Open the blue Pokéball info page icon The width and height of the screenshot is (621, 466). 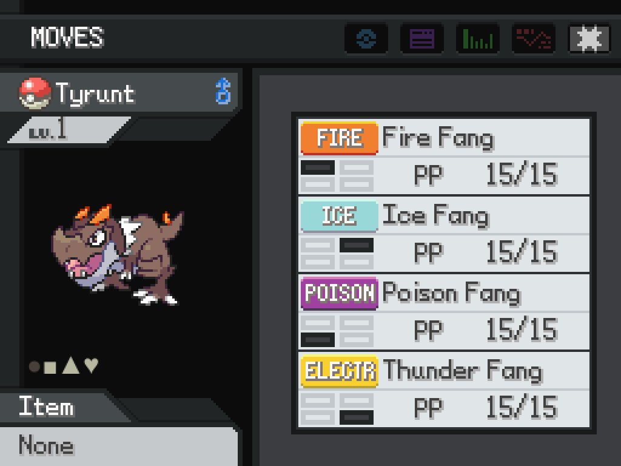point(366,38)
